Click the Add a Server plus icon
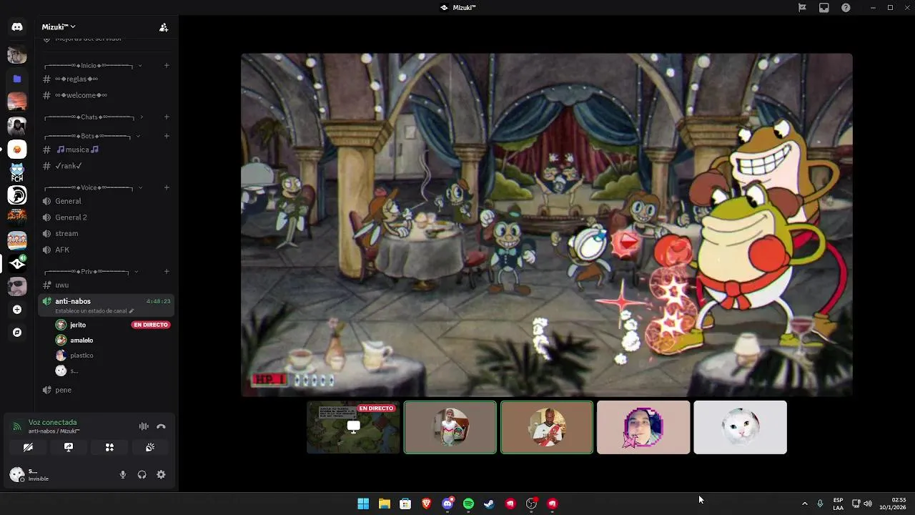The width and height of the screenshot is (915, 515). coord(17,310)
